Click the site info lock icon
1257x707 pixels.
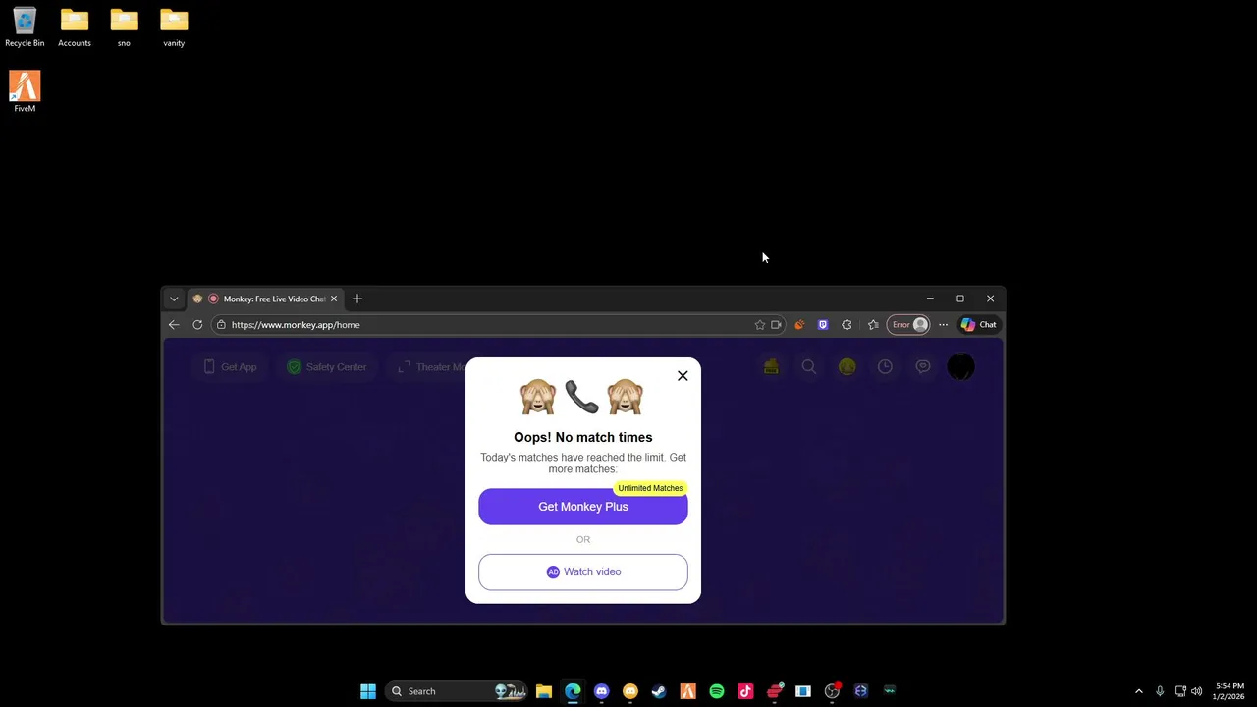click(x=221, y=324)
